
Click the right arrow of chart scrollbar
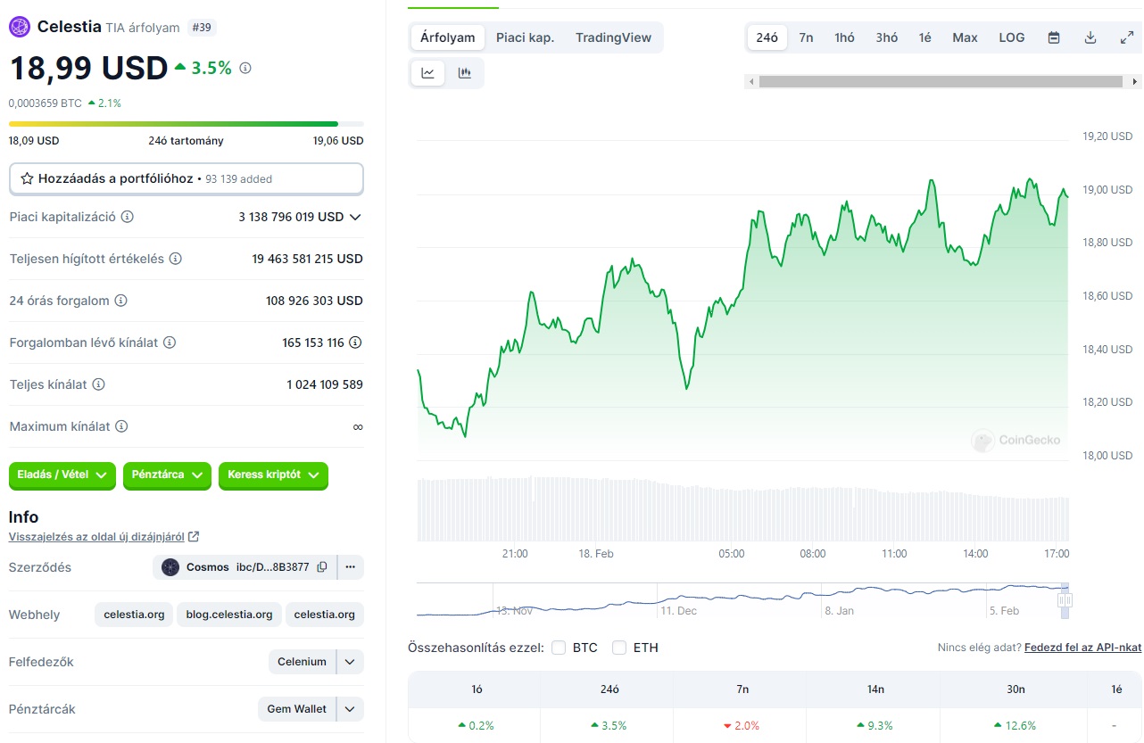tap(1135, 82)
